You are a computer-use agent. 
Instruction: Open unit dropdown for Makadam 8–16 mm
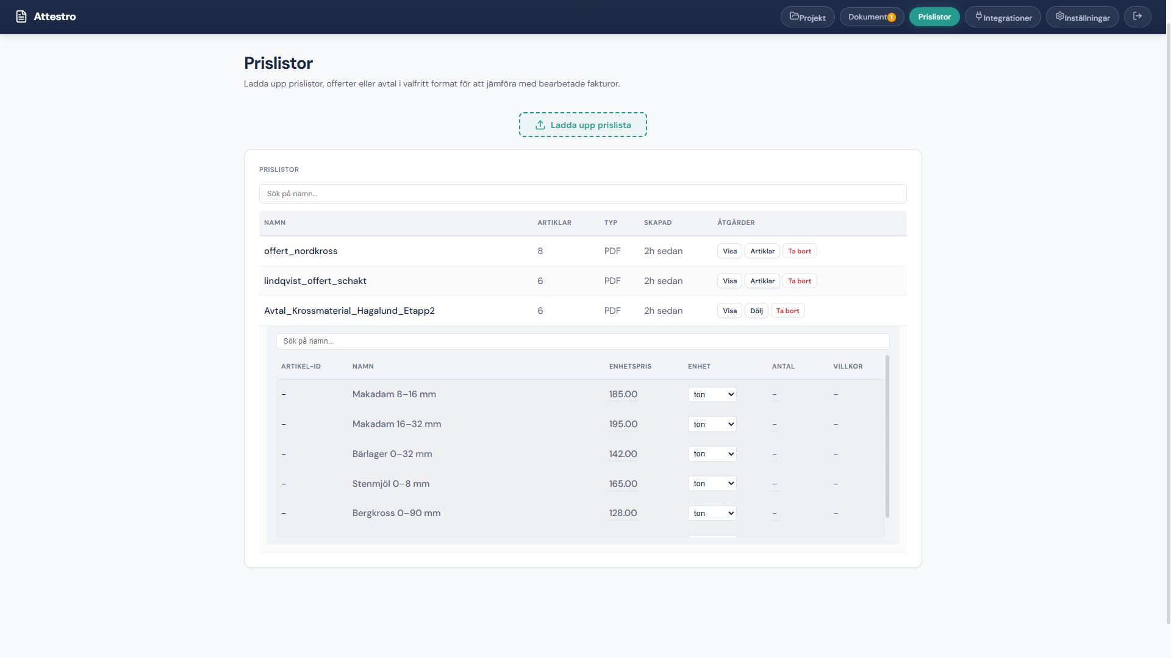click(712, 395)
